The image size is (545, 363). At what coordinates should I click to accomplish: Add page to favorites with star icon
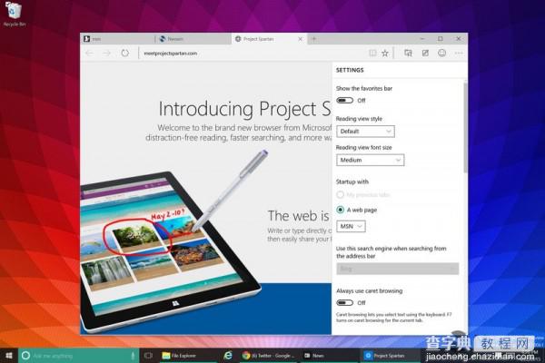tap(385, 54)
